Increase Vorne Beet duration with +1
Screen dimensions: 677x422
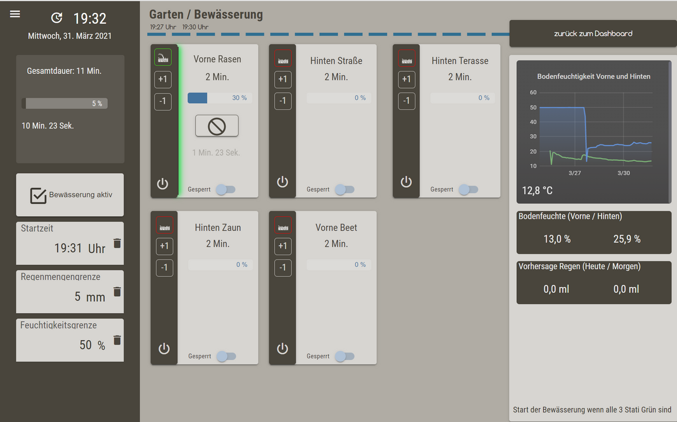point(283,247)
